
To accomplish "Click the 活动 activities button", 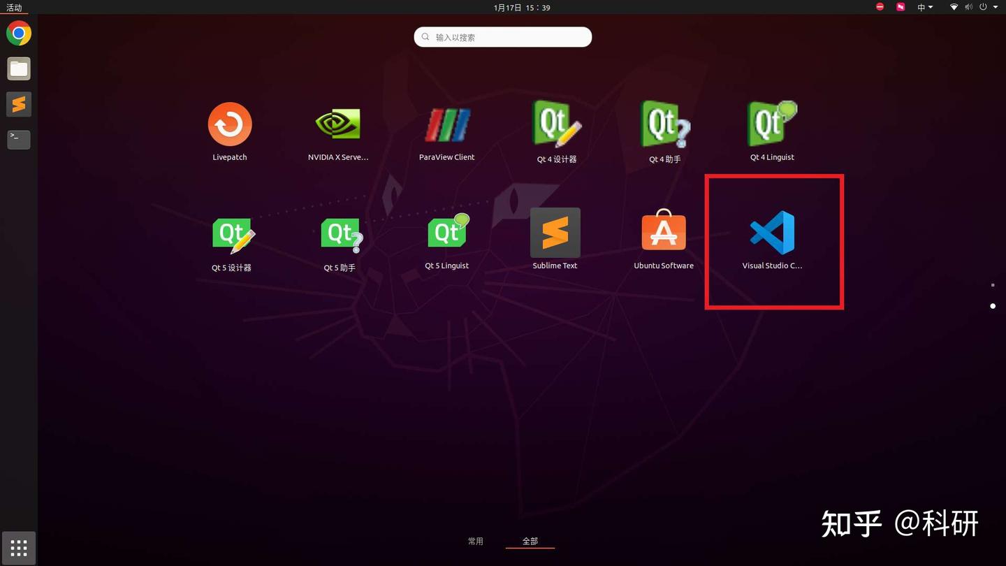I will (14, 8).
